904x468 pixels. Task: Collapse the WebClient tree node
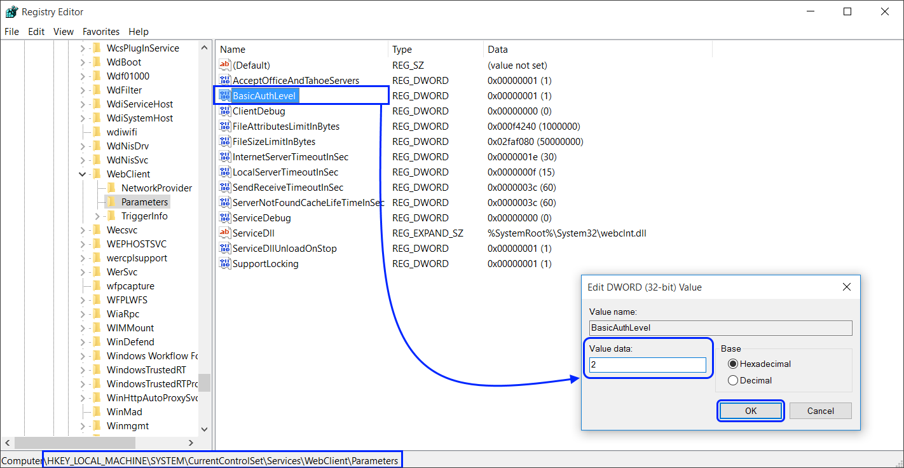pos(83,174)
